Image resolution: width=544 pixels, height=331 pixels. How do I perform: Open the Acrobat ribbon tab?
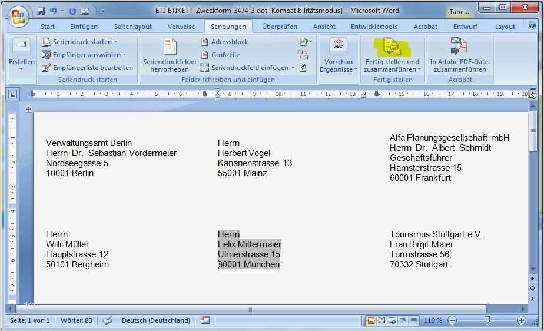point(425,27)
